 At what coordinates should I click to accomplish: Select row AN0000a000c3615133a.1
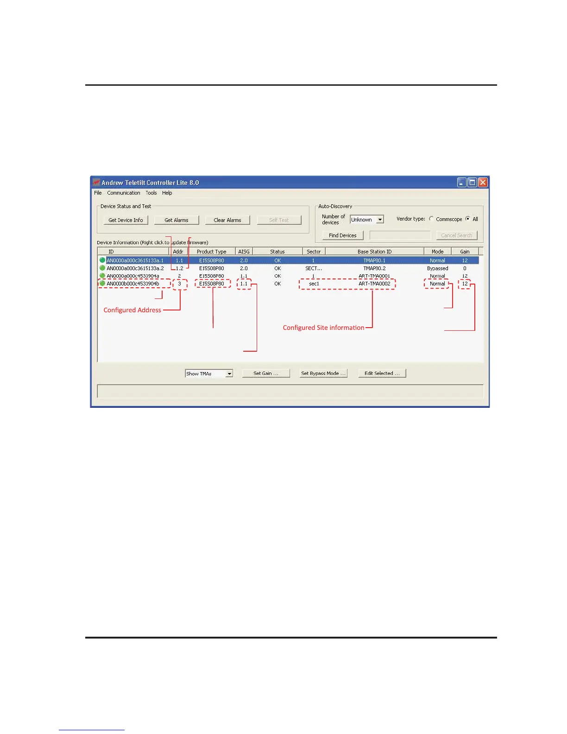click(288, 260)
